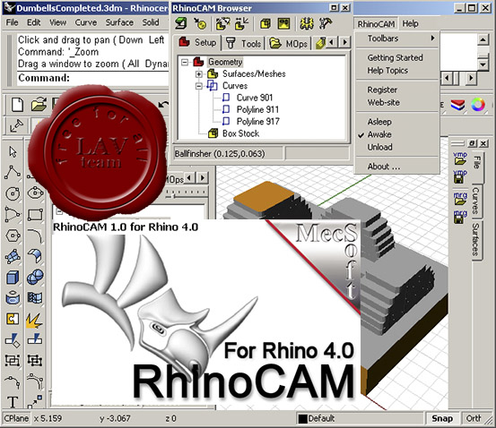
Task: Click the color wheel icon in toolbar
Action: click(x=478, y=105)
